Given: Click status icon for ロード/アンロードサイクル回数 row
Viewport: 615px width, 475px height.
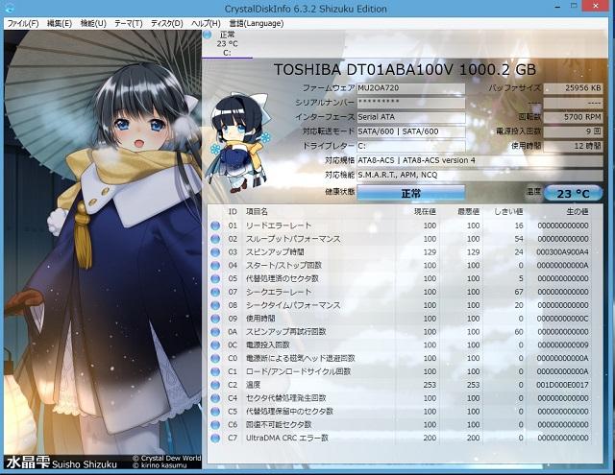Looking at the screenshot, I should pyautogui.click(x=215, y=371).
